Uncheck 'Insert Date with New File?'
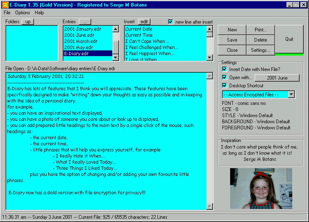The image size is (309, 222). coord(224,69)
